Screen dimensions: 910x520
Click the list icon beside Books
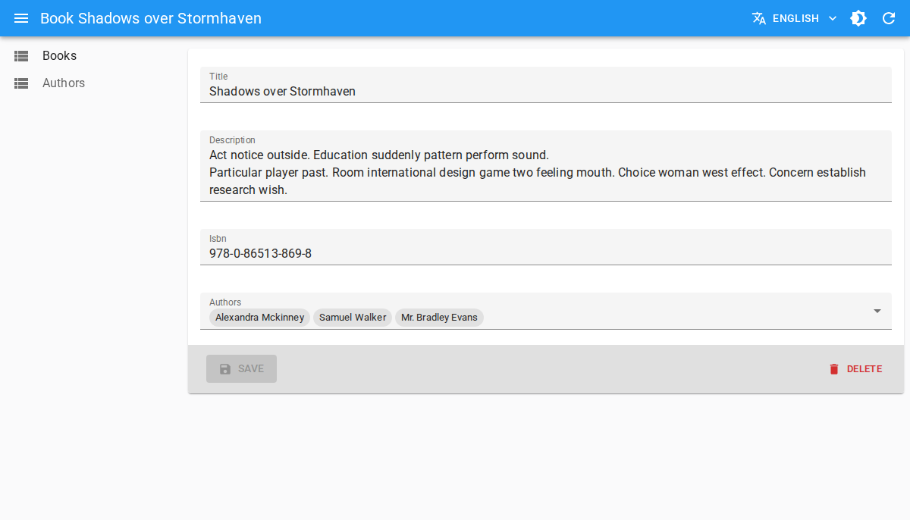(21, 56)
